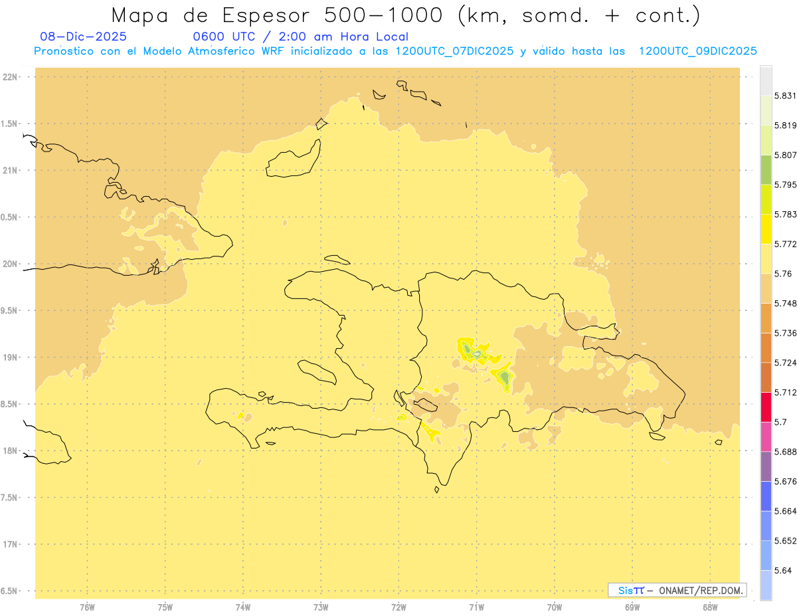Select legend value 5.688

click(x=786, y=452)
